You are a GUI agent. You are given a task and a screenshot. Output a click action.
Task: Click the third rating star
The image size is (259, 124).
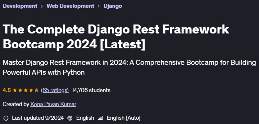point(25,90)
